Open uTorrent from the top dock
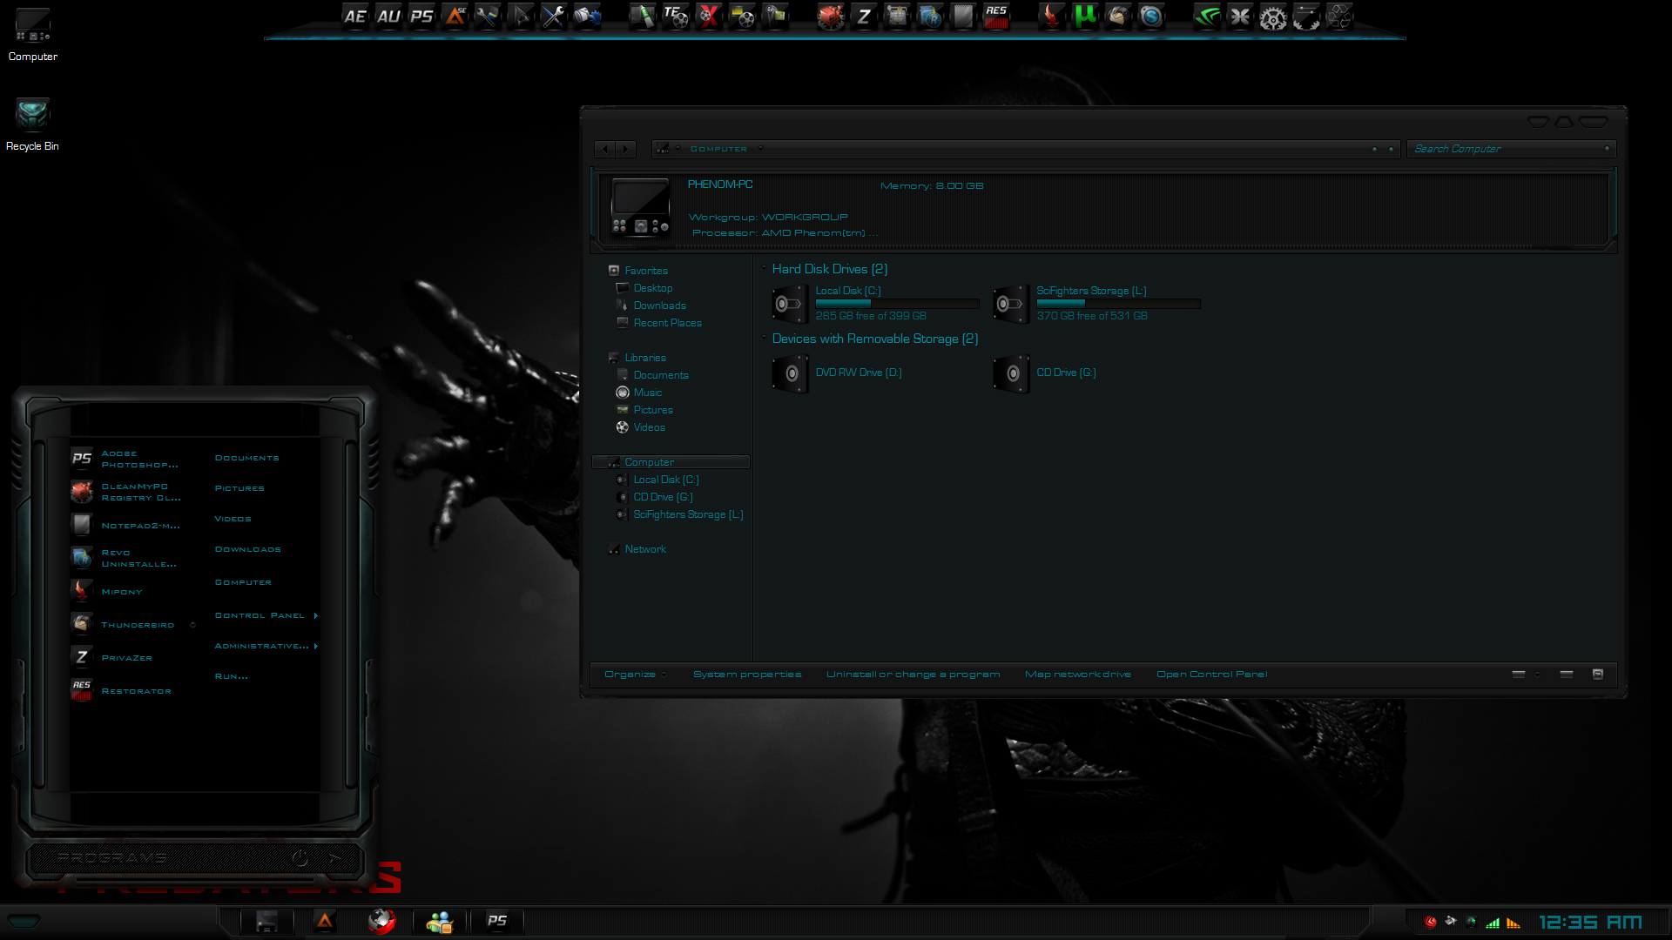The height and width of the screenshot is (940, 1672). 1084,15
